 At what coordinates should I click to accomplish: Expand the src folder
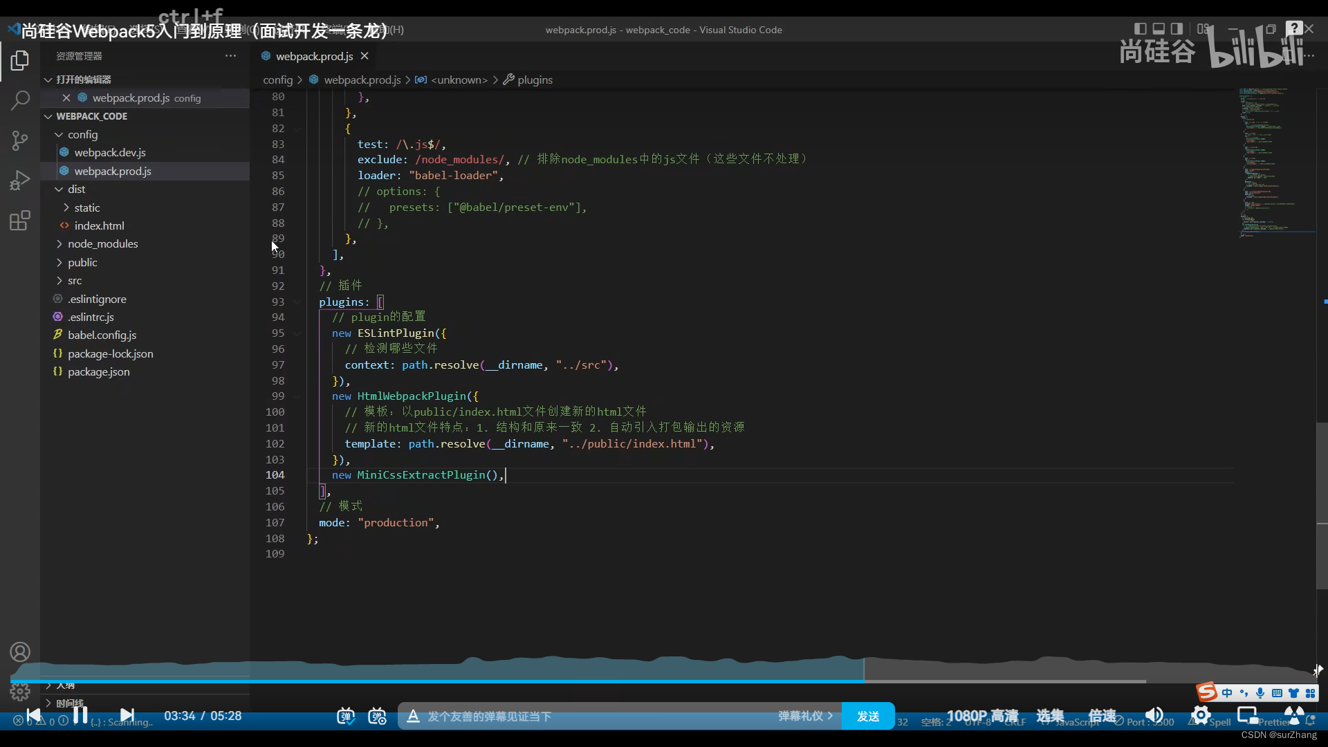[59, 281]
